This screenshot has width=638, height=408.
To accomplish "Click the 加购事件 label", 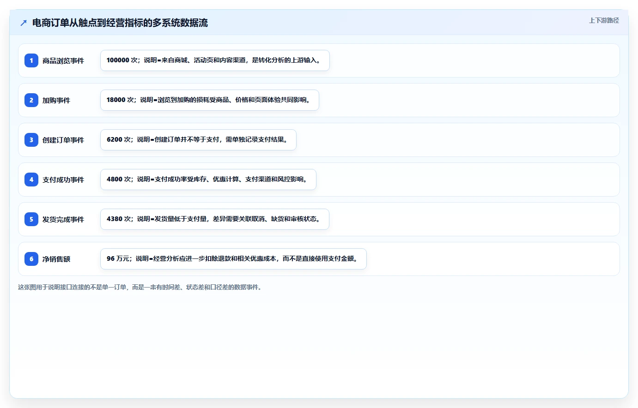I will pos(56,100).
